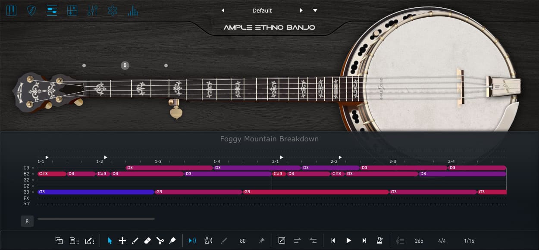Click the velocity value 80
Viewport: 539px width, 250px height.
coord(243,241)
